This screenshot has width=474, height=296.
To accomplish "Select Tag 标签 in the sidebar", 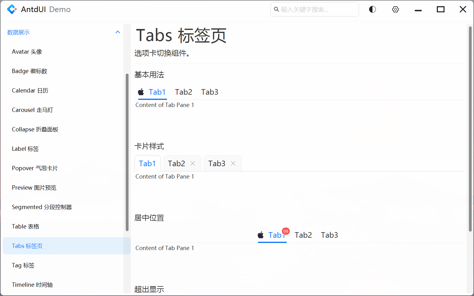I will tap(23, 265).
